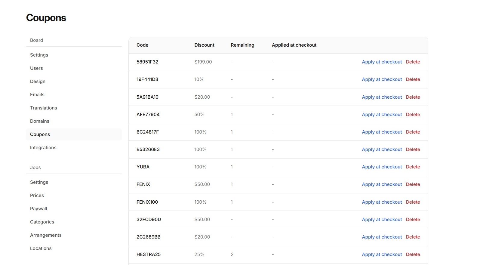Apply coupon B53266E3 at checkout

click(x=382, y=149)
